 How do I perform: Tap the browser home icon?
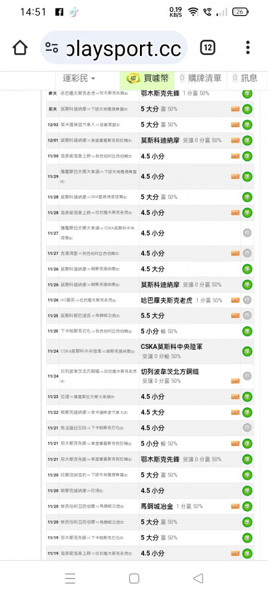click(x=20, y=48)
